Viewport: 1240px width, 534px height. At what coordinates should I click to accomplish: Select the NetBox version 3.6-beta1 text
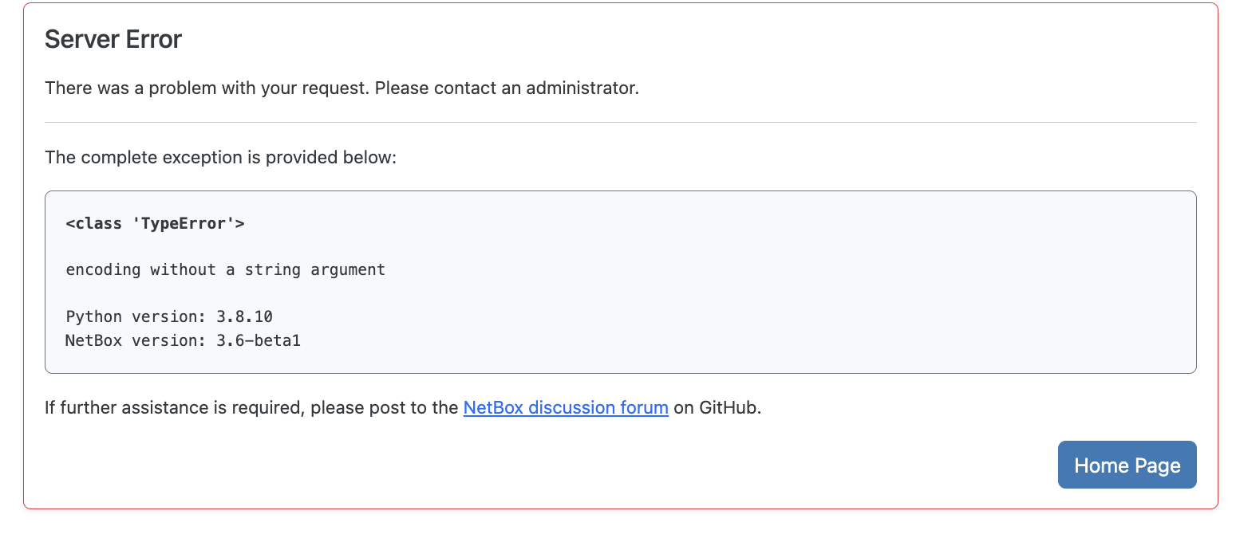pyautogui.click(x=183, y=340)
